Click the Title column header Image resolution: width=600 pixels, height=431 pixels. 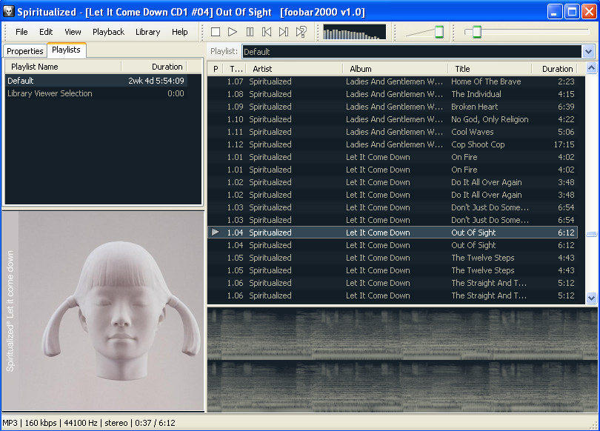click(x=490, y=69)
